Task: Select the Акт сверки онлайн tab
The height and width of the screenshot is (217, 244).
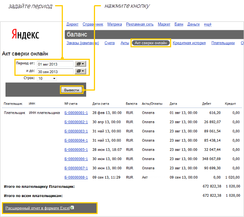Action: click(150, 43)
